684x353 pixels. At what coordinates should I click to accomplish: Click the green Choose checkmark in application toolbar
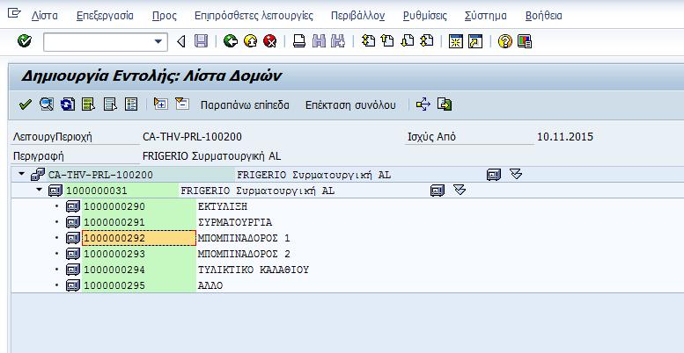click(26, 104)
